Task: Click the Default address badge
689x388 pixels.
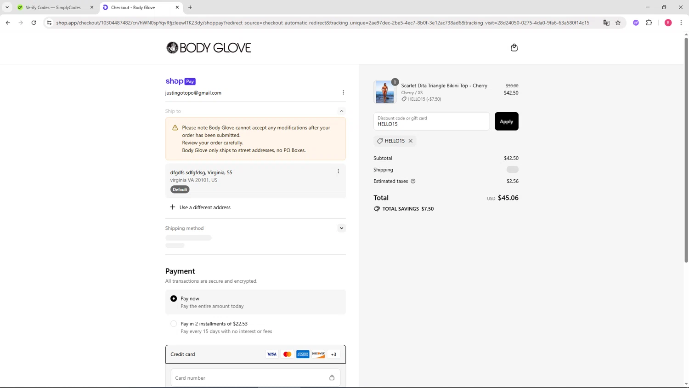Action: click(180, 189)
